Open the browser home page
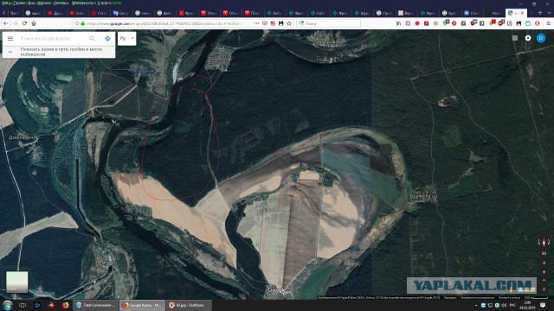 click(x=34, y=23)
